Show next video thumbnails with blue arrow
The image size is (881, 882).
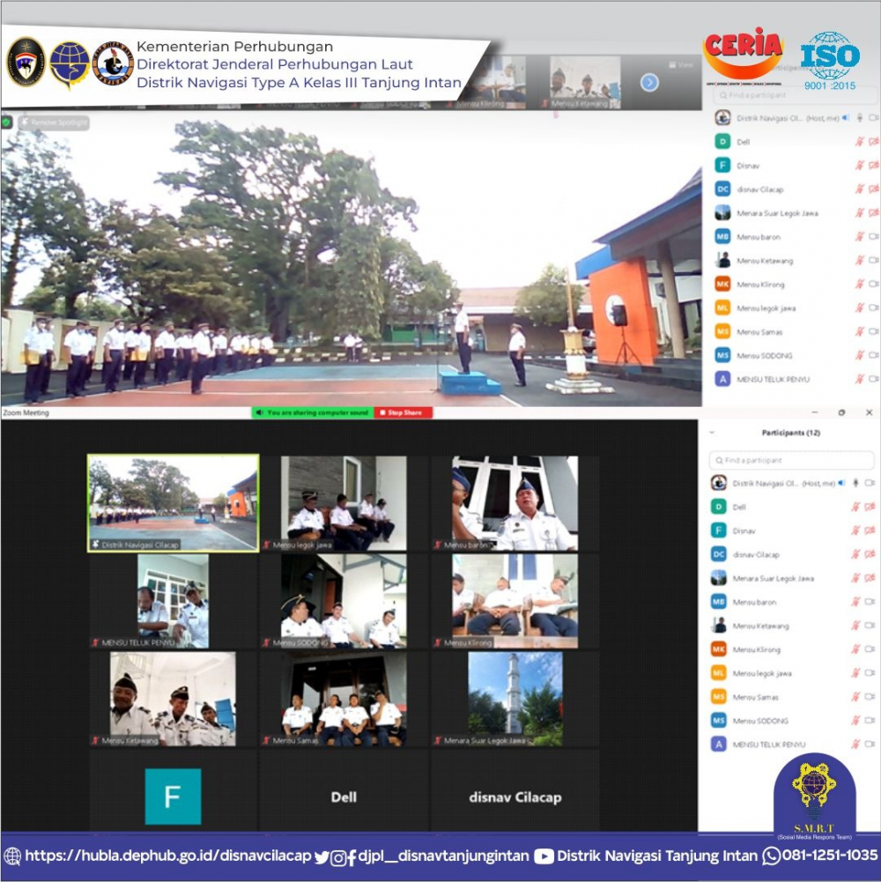(x=649, y=83)
